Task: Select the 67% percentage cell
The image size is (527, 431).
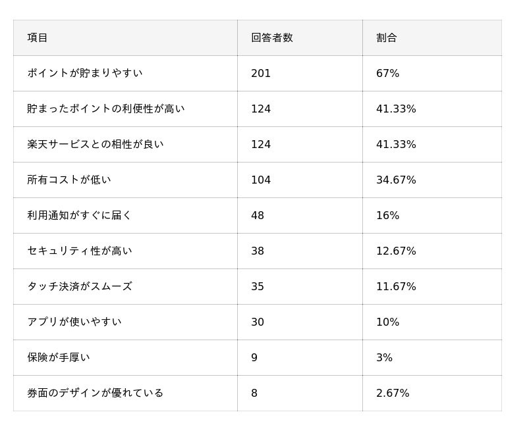Action: click(x=387, y=74)
